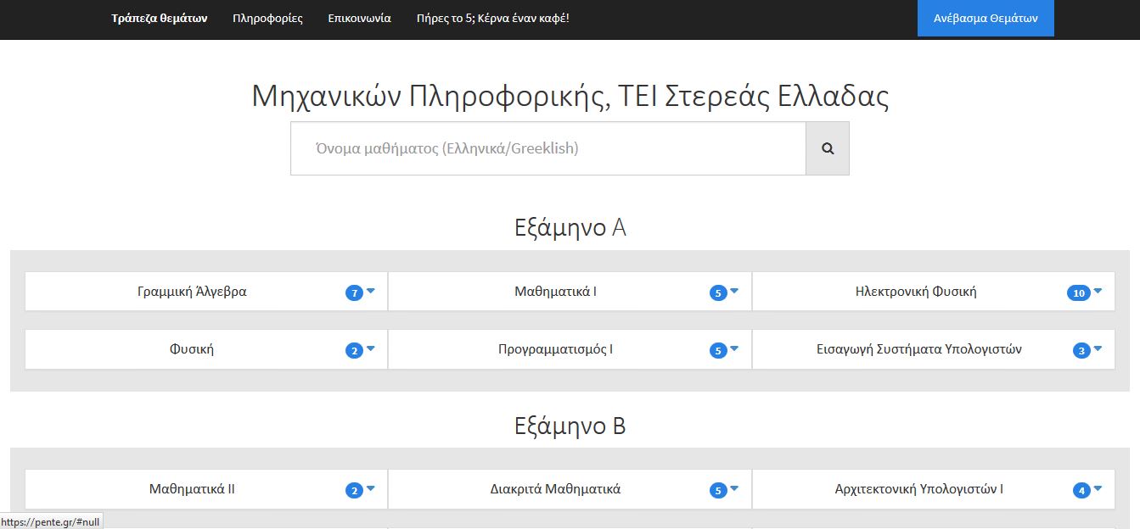This screenshot has height=529, width=1140.
Task: Focus the Όνομα μαθήματος search field
Action: point(548,148)
